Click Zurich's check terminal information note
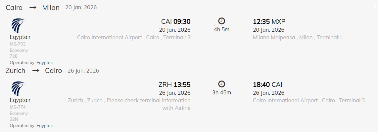 tap(129, 104)
